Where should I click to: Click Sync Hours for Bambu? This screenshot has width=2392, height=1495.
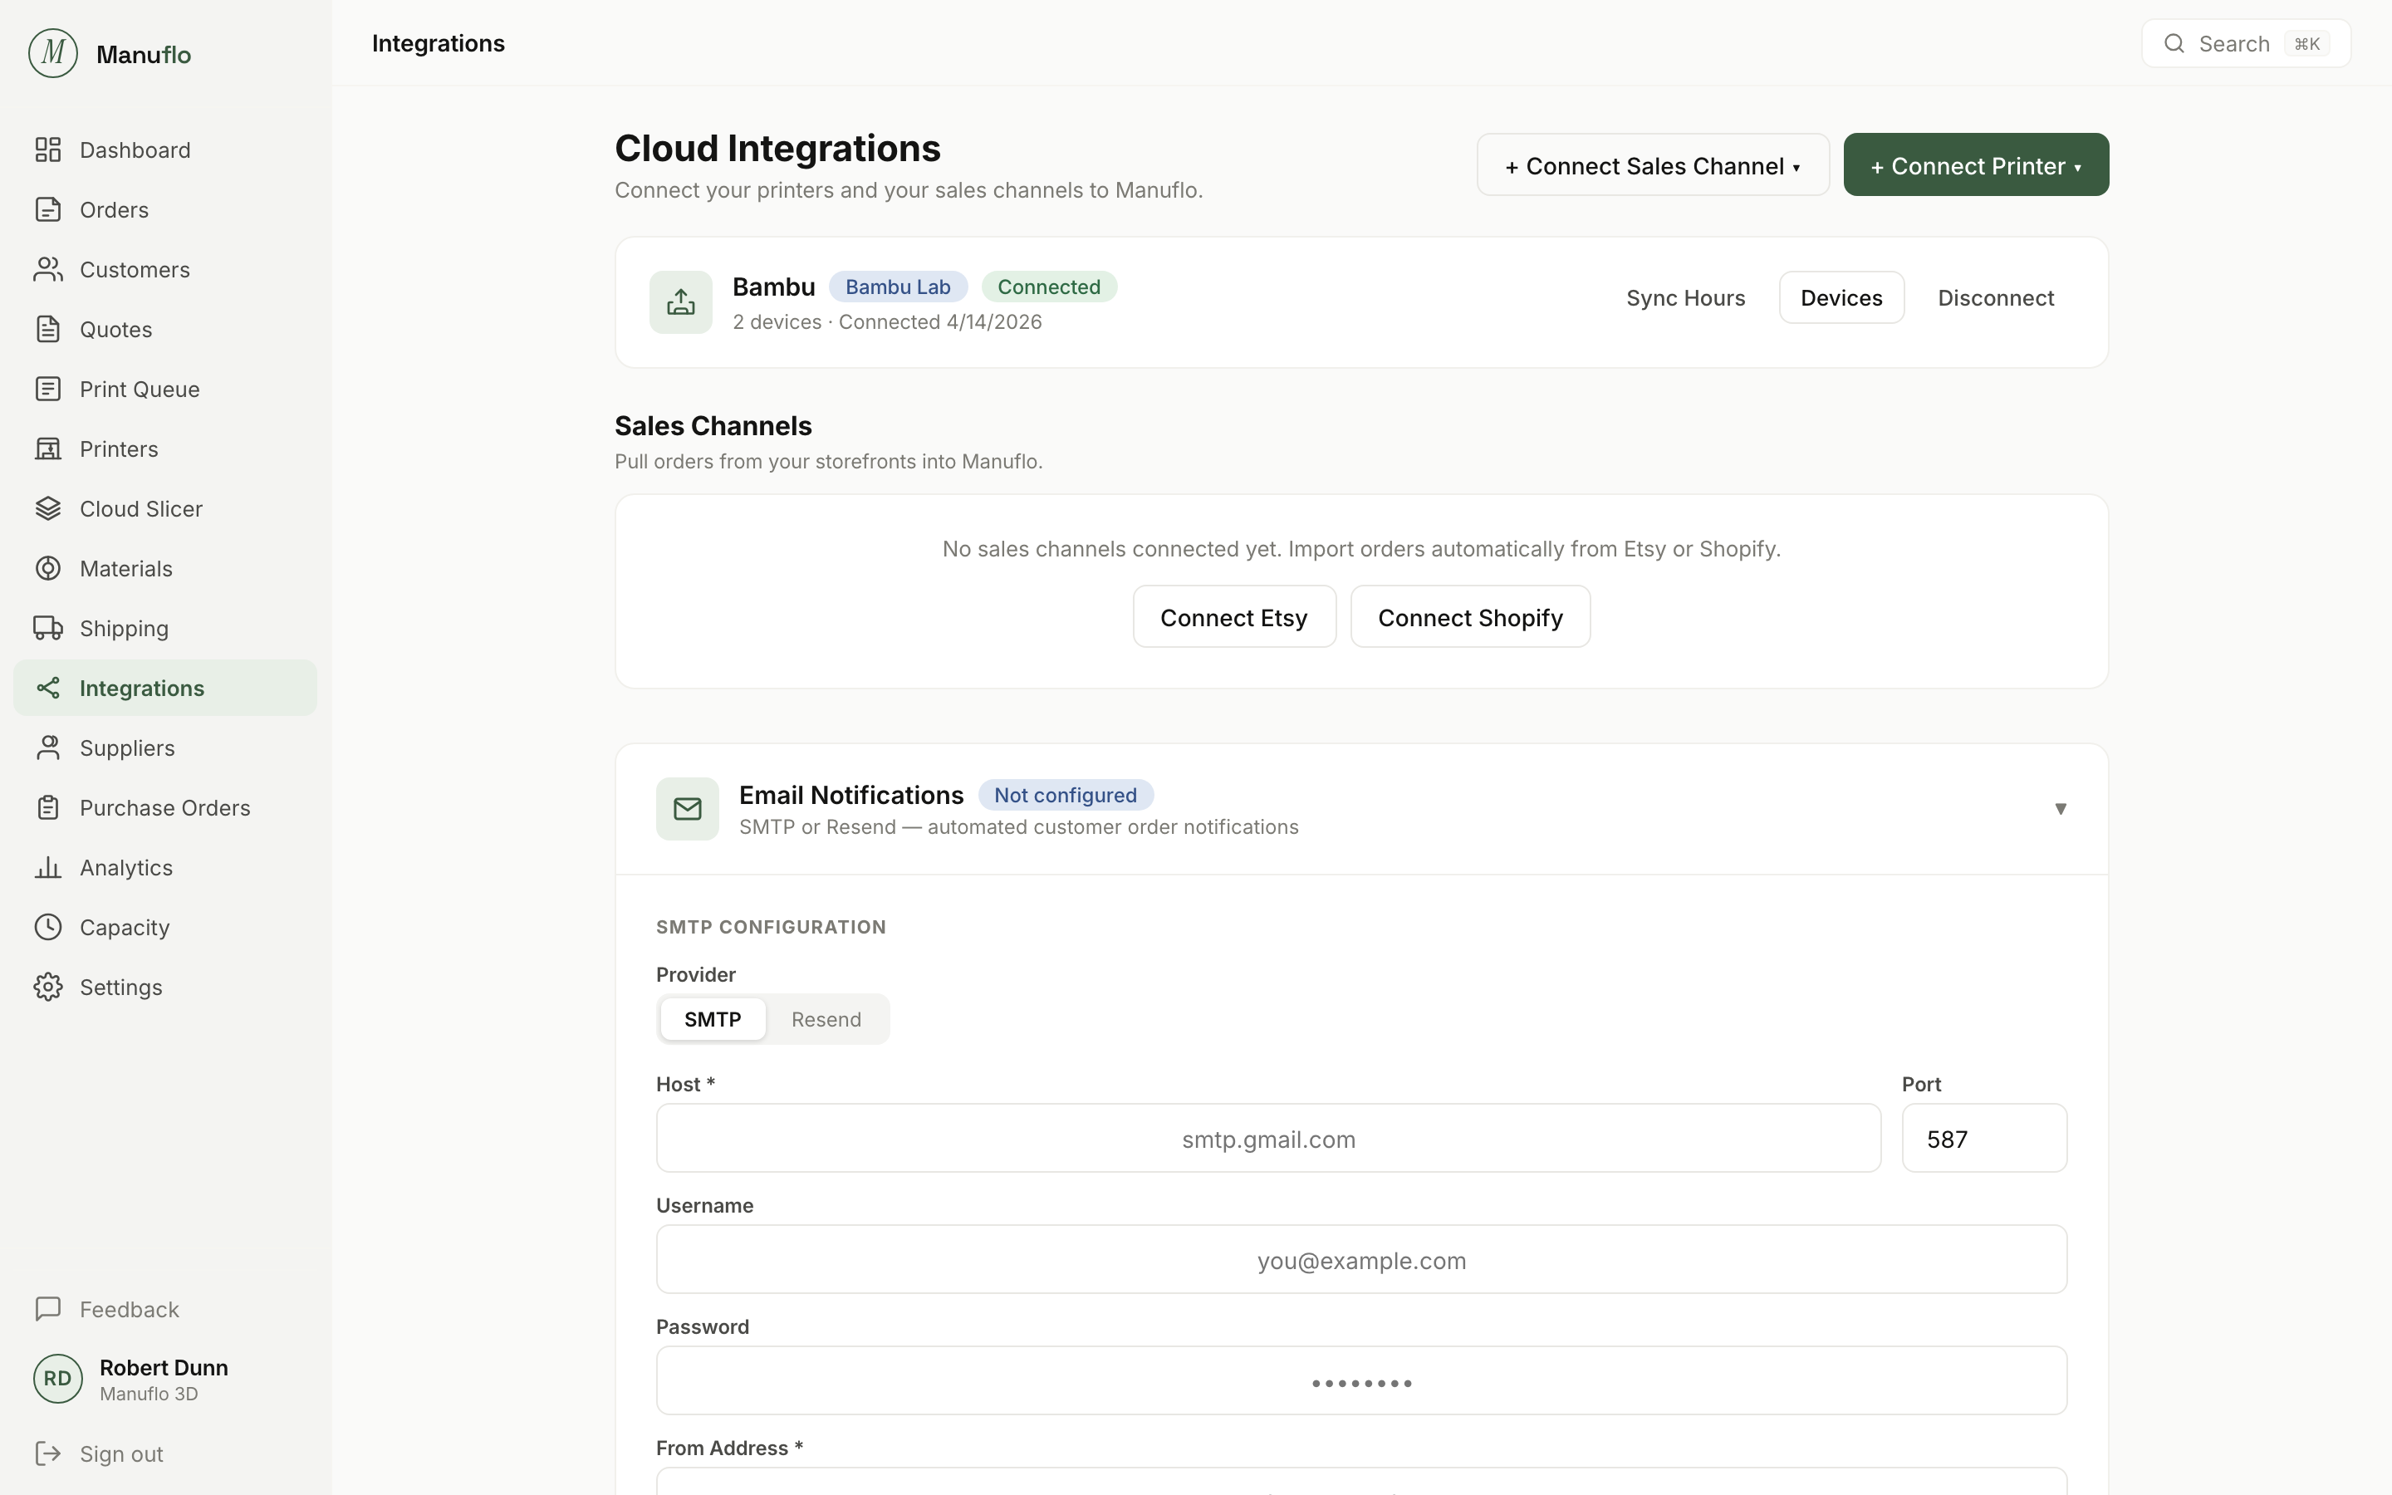1685,297
